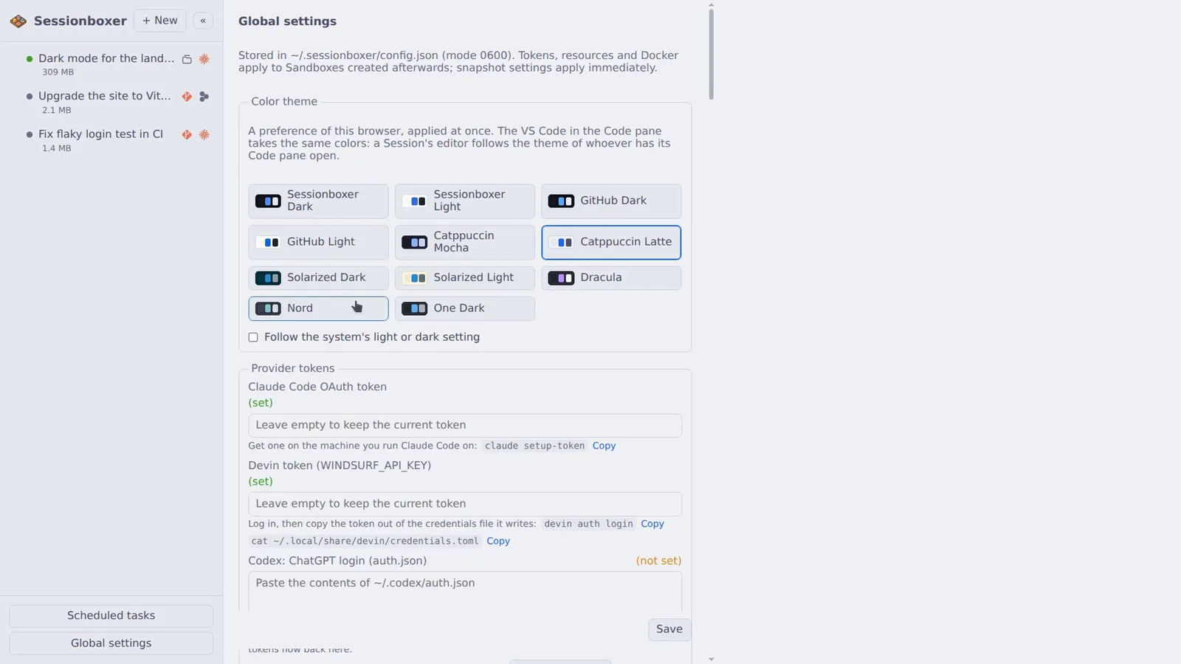The height and width of the screenshot is (664, 1181).
Task: Click the "Devin token (WINDSURF_API_KEY)" label
Action: tap(340, 466)
